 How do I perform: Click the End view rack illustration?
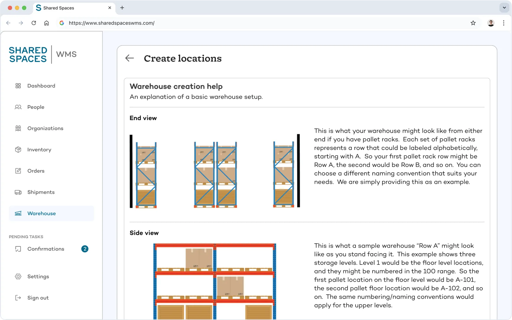[215, 171]
